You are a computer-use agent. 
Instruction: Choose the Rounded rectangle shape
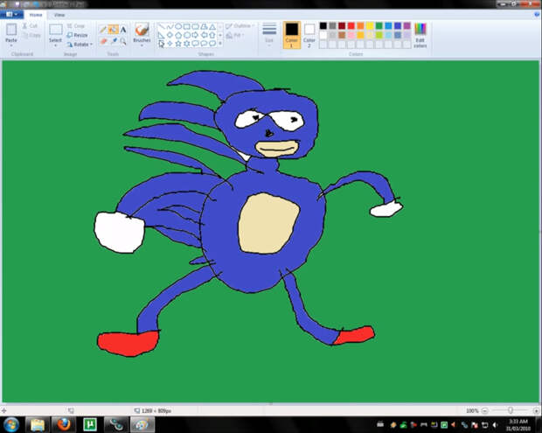coord(195,26)
